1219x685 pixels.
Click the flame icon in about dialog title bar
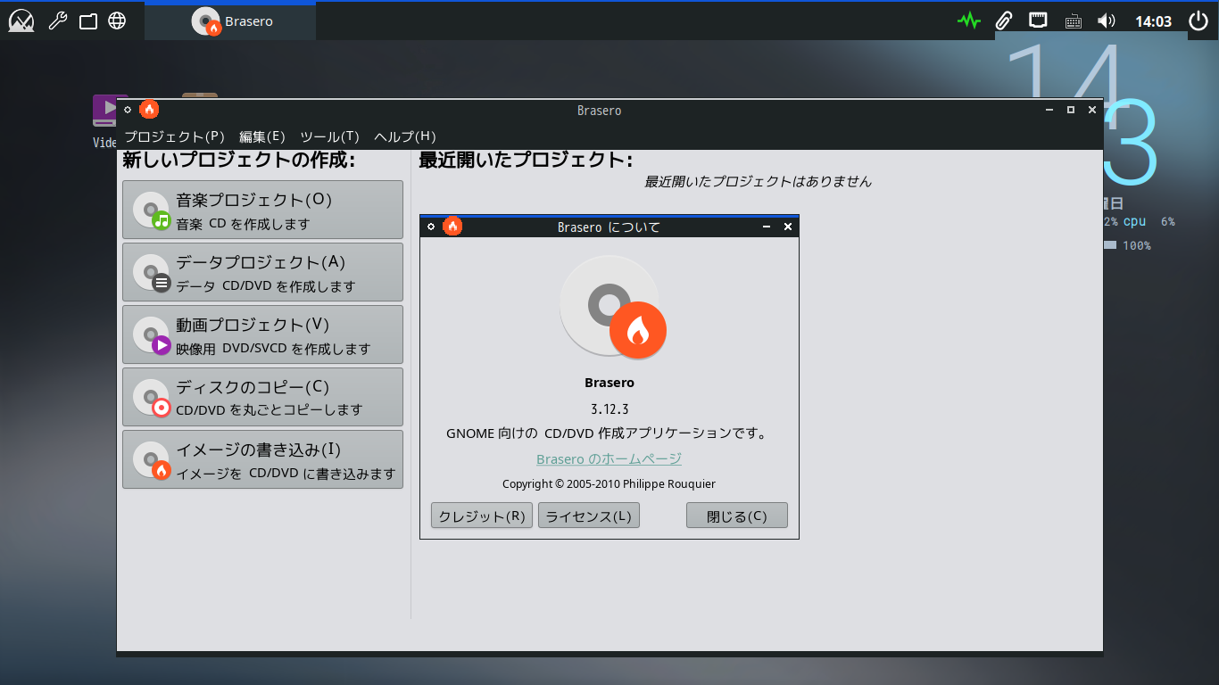point(452,227)
